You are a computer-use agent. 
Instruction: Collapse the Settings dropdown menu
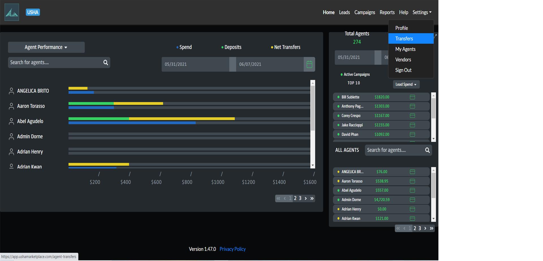point(422,12)
